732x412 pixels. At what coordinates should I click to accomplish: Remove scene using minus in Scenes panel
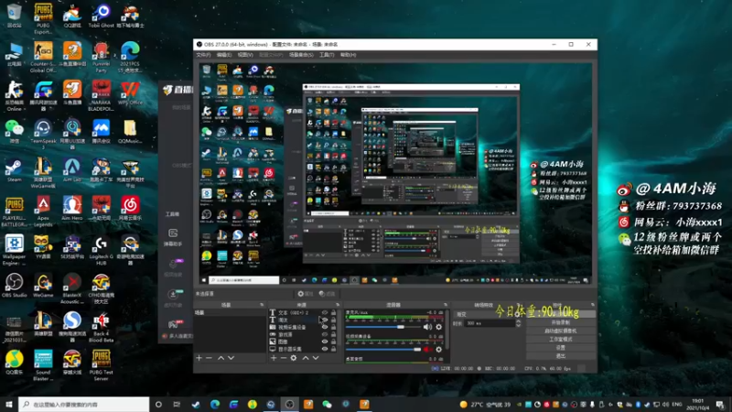pos(209,358)
